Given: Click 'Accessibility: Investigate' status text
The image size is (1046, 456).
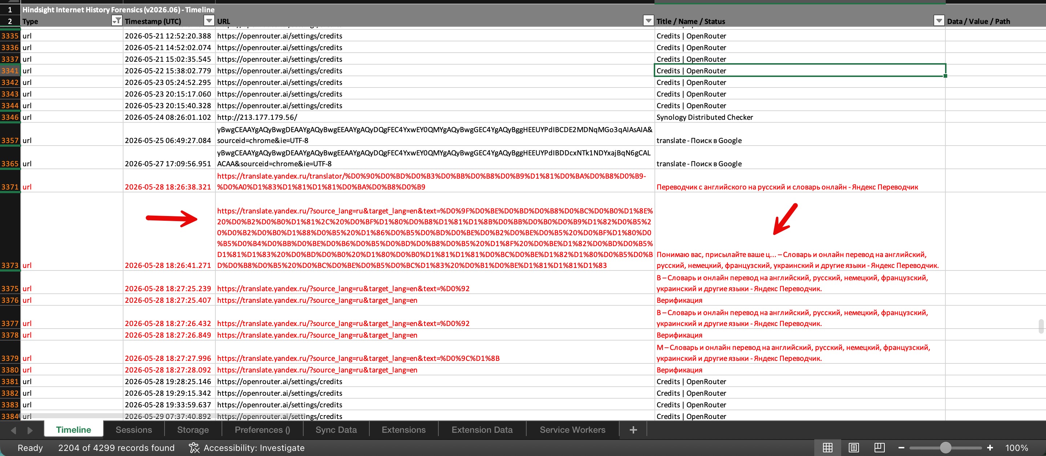Looking at the screenshot, I should (254, 448).
